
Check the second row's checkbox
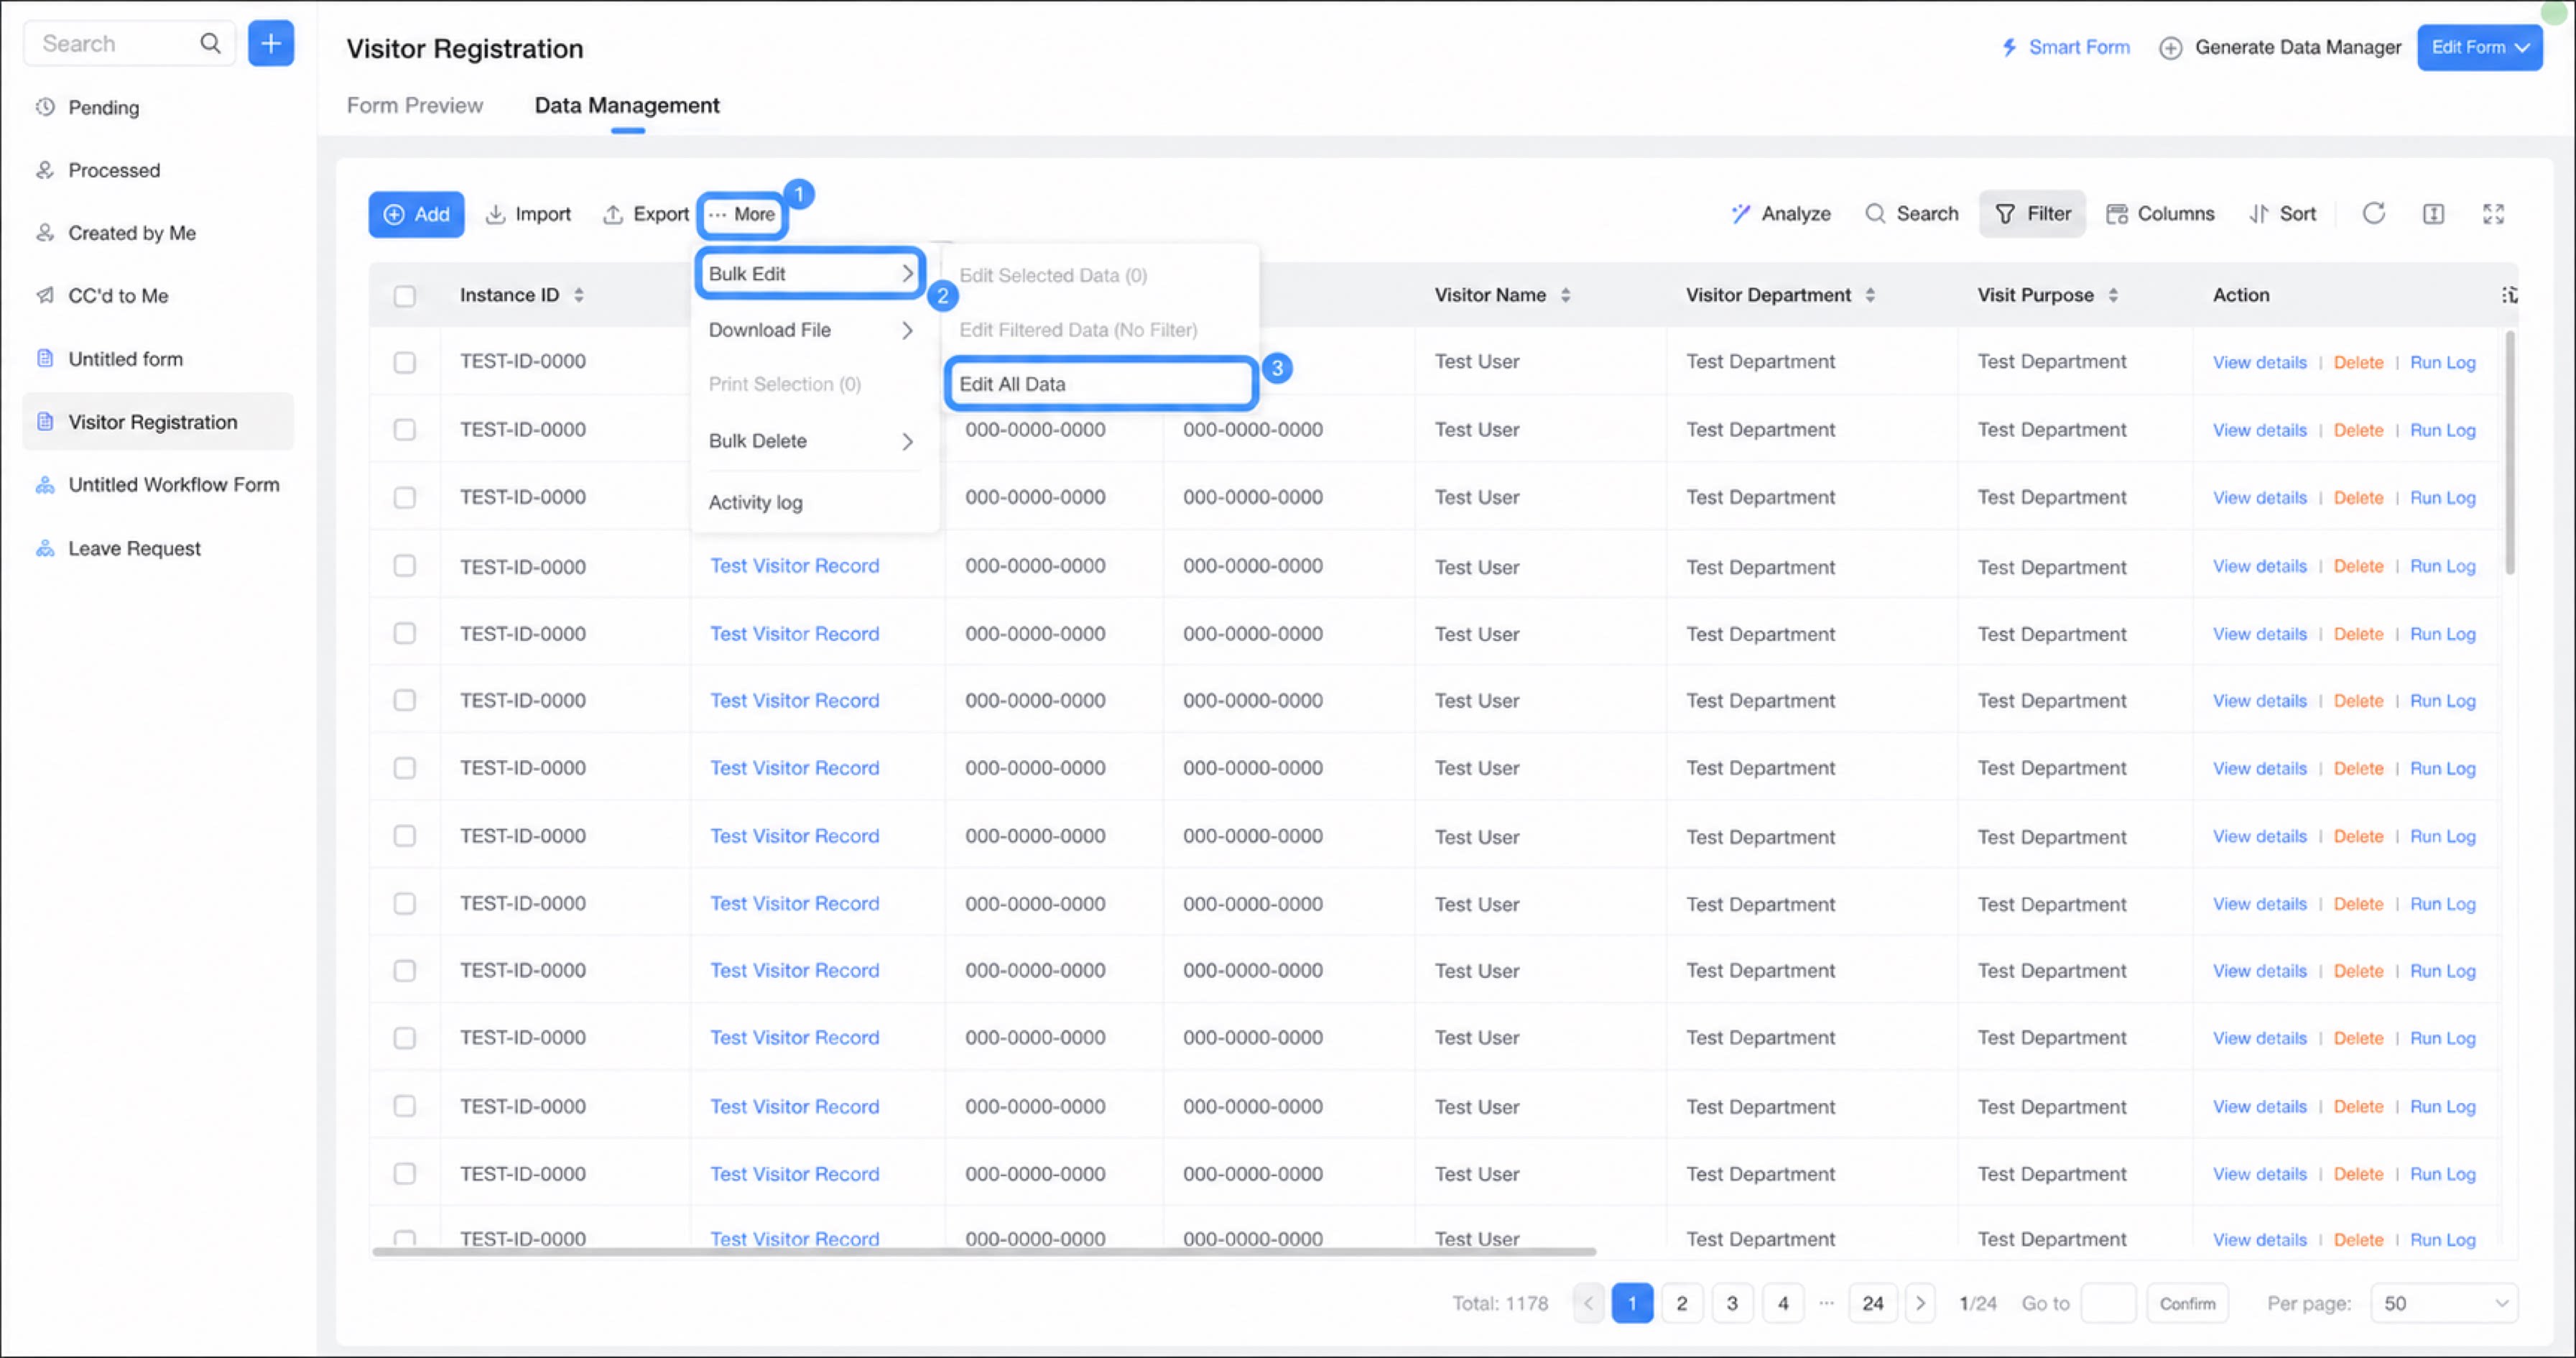point(404,429)
